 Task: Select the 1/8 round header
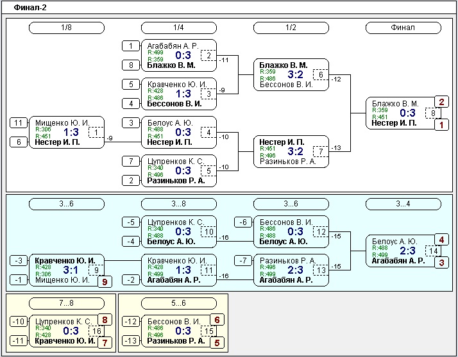coord(67,28)
